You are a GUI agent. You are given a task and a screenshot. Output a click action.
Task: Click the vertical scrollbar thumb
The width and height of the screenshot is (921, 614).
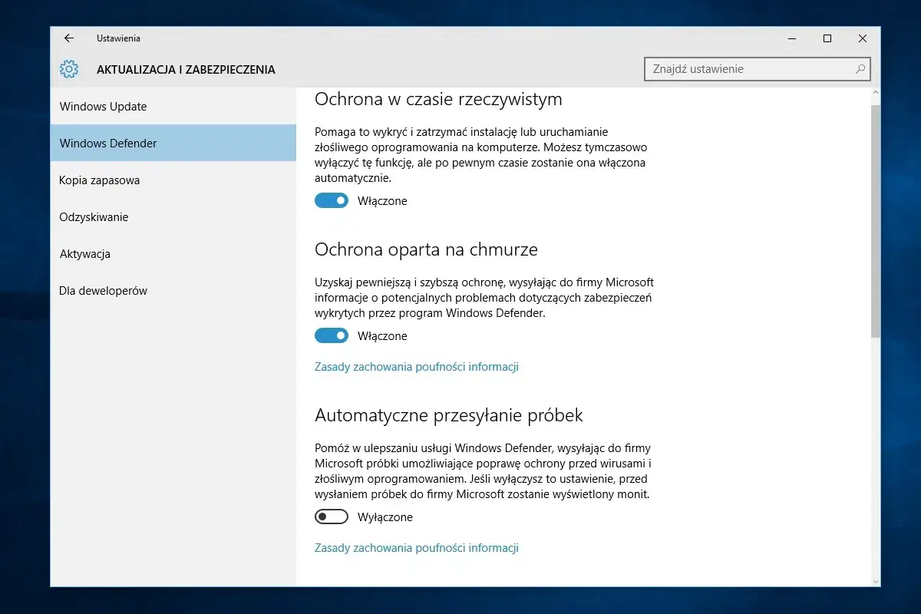(876, 221)
